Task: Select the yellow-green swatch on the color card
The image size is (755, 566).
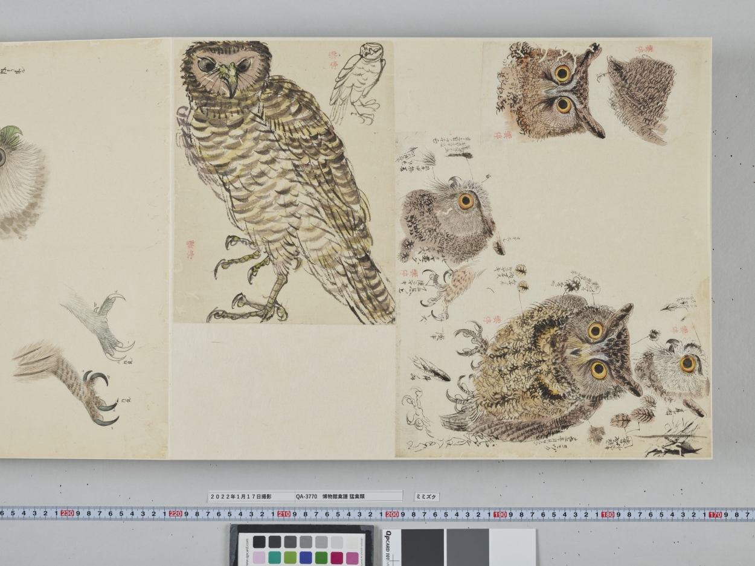Action: 290,558
